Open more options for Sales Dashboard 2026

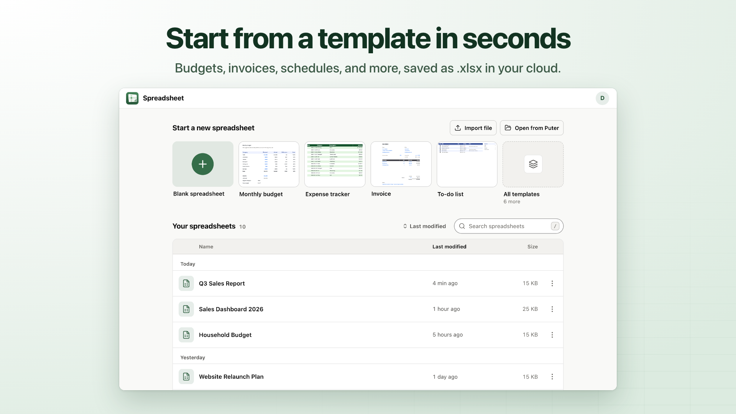[552, 309]
